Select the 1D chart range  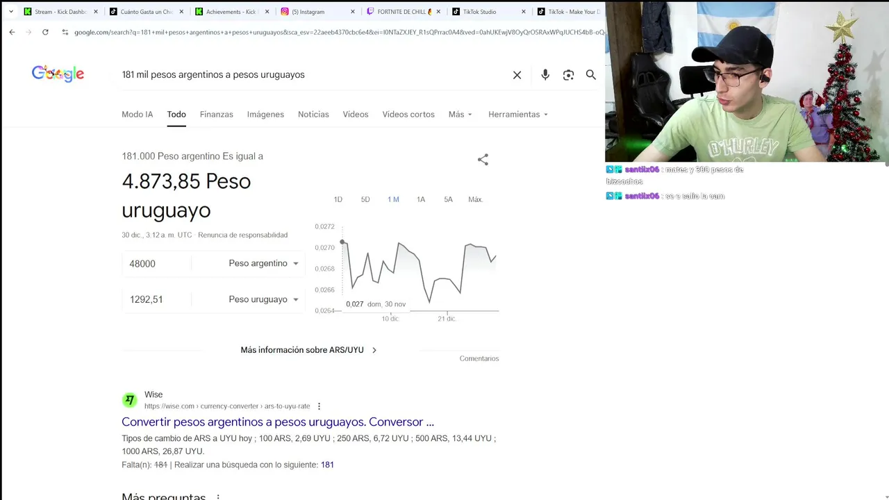click(338, 199)
